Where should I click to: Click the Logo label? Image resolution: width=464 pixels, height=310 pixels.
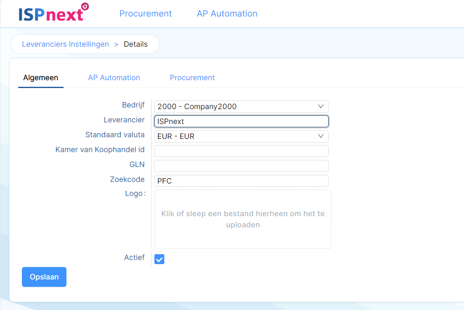click(x=135, y=193)
